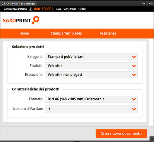Switch to Stampa Templates tab

coord(66,33)
